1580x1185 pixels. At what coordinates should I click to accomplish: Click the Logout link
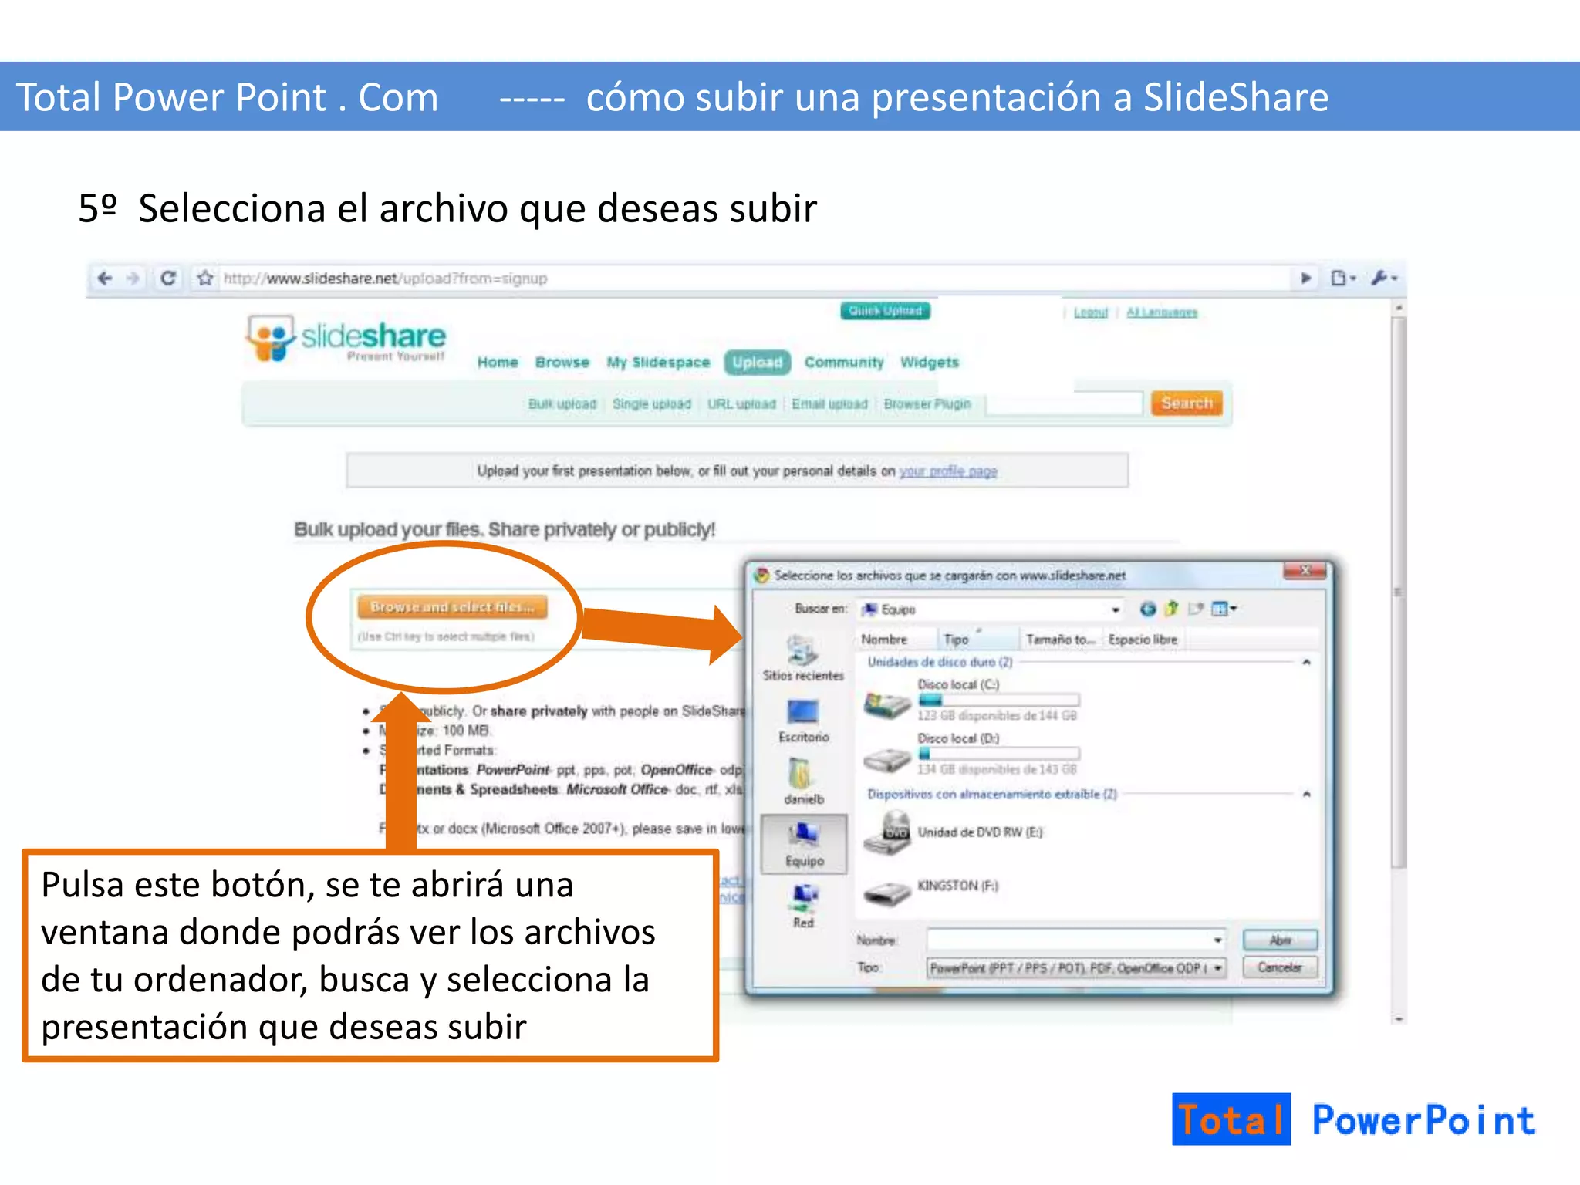tap(1091, 312)
